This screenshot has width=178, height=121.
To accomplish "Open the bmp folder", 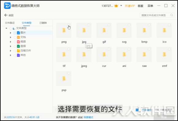I will [144, 30].
